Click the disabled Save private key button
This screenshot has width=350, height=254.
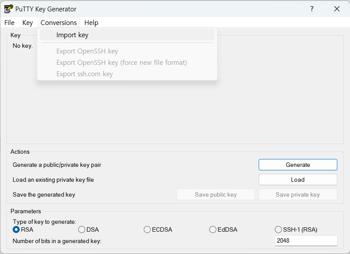pos(298,194)
